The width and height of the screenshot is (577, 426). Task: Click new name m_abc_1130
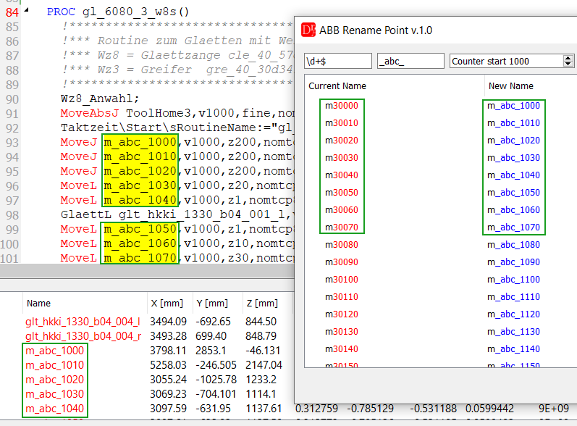click(x=513, y=331)
